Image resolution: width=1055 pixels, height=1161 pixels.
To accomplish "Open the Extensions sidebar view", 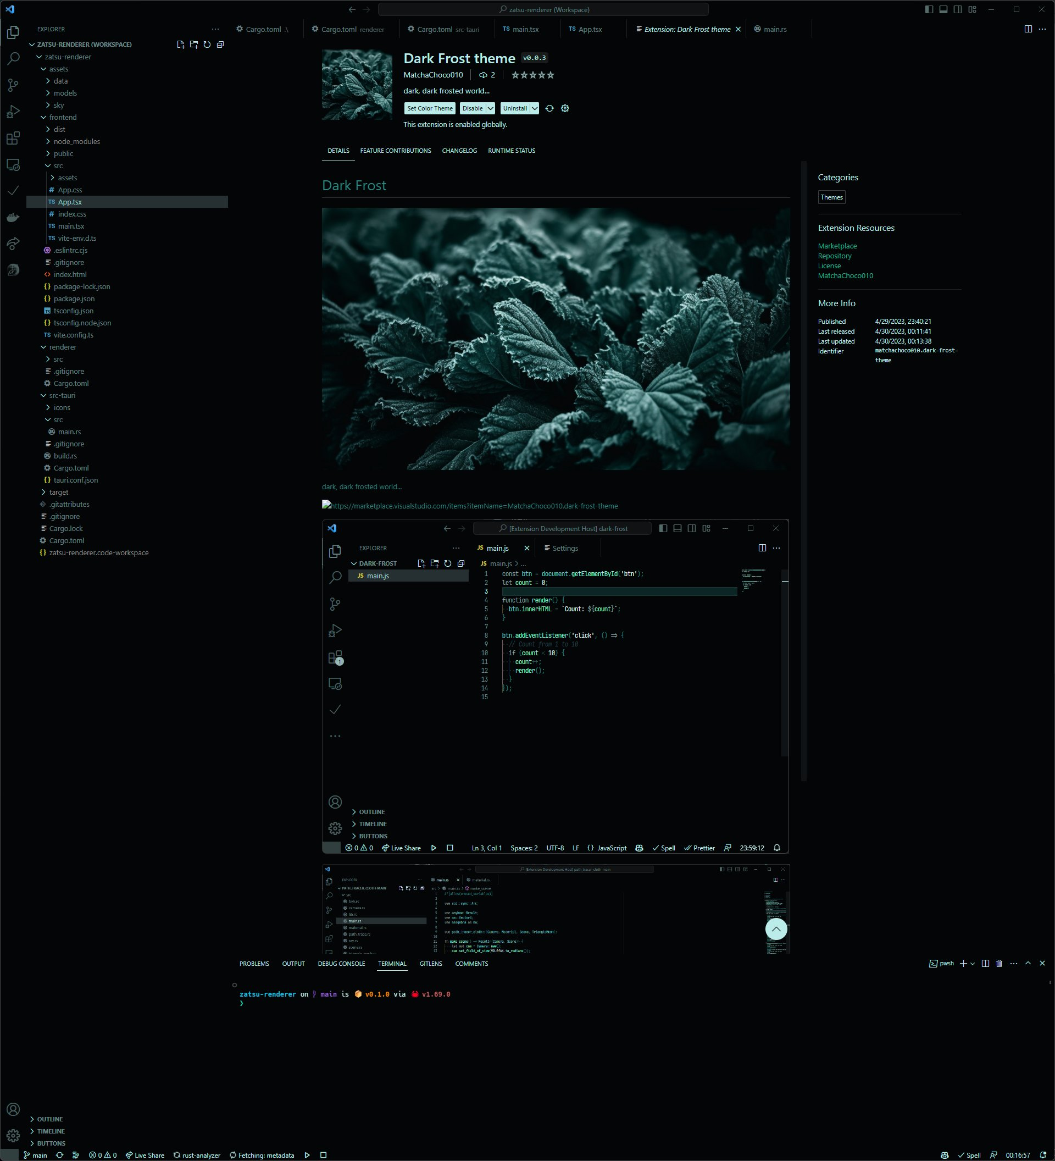I will 13,138.
